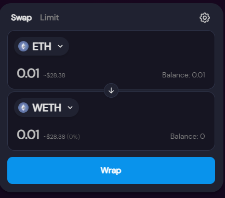Click the (0%) price impact indicator
Viewport: 225px width, 198px height.
coord(73,137)
